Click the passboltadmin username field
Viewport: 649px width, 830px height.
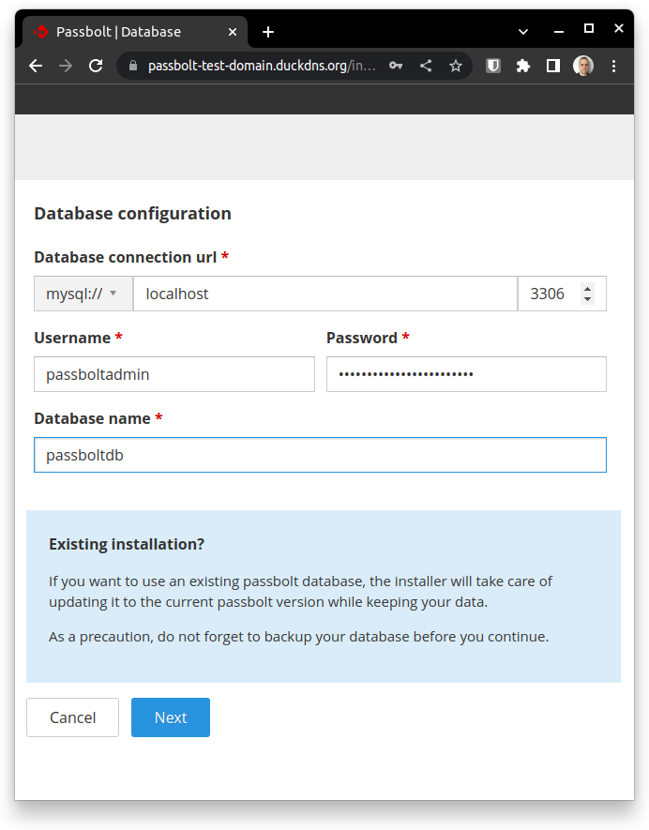click(174, 374)
